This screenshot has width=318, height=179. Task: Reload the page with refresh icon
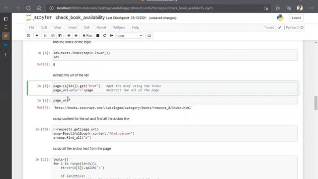coord(28,8)
